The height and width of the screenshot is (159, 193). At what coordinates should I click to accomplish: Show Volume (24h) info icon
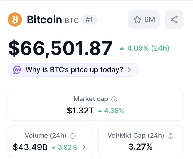coord(73,136)
